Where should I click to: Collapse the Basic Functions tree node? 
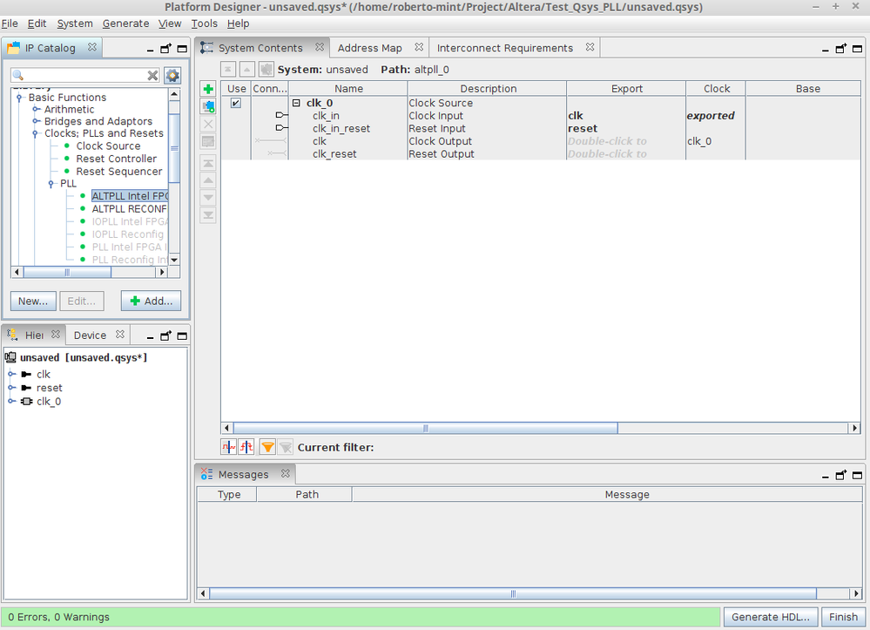[x=19, y=98]
